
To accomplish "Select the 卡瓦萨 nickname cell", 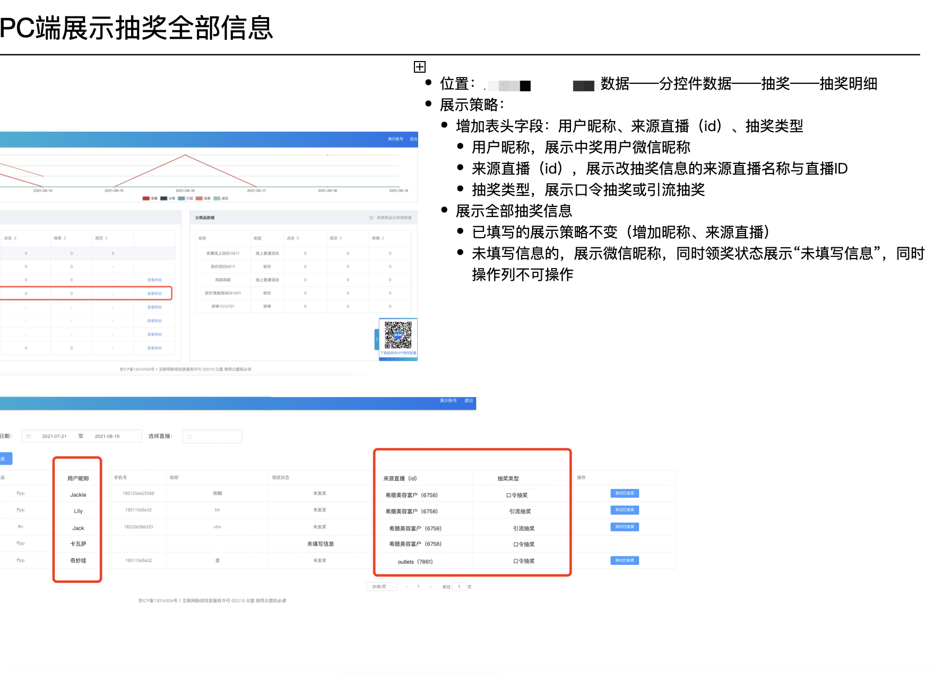I will (x=78, y=544).
